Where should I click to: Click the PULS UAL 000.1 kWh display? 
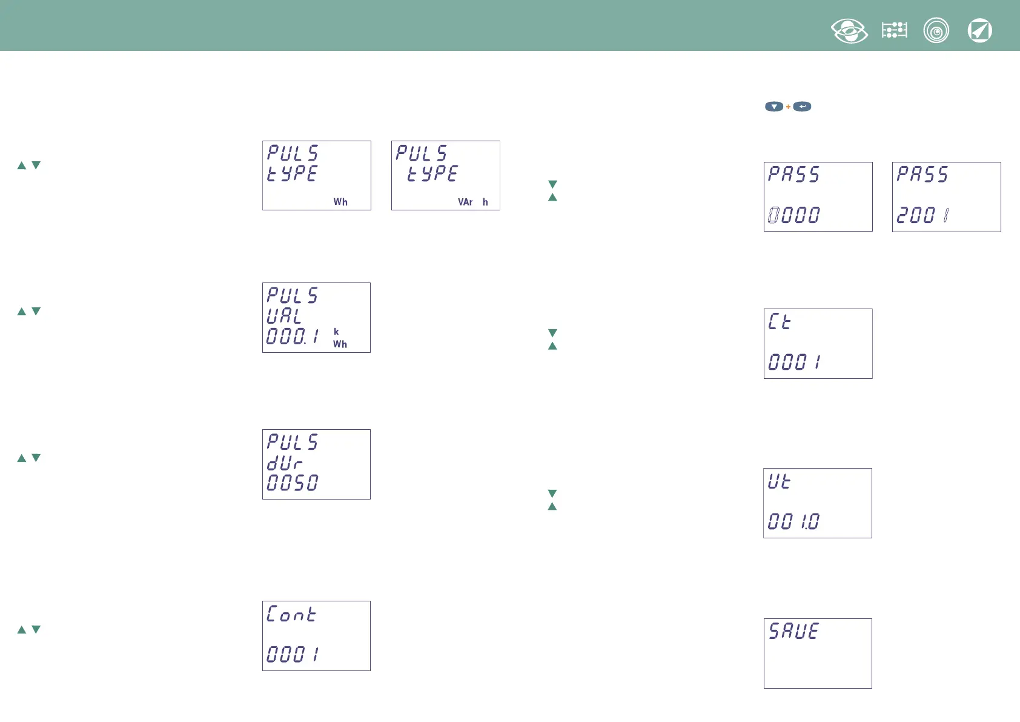point(316,318)
